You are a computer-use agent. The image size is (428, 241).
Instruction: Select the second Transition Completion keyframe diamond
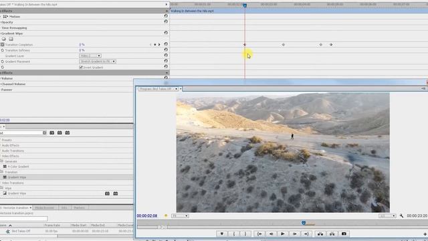[284, 45]
